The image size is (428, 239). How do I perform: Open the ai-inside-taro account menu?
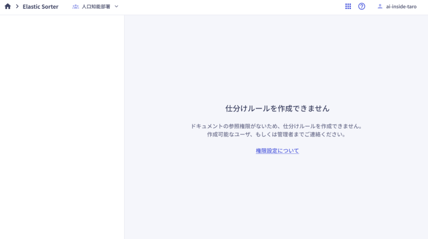coord(401,7)
